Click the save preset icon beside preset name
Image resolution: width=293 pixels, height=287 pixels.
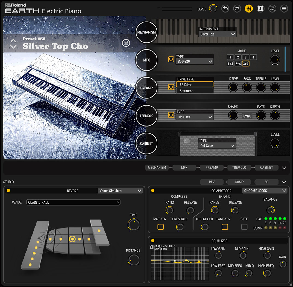coord(126,43)
